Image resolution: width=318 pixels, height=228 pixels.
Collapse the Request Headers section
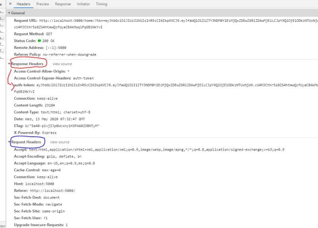point(9,142)
